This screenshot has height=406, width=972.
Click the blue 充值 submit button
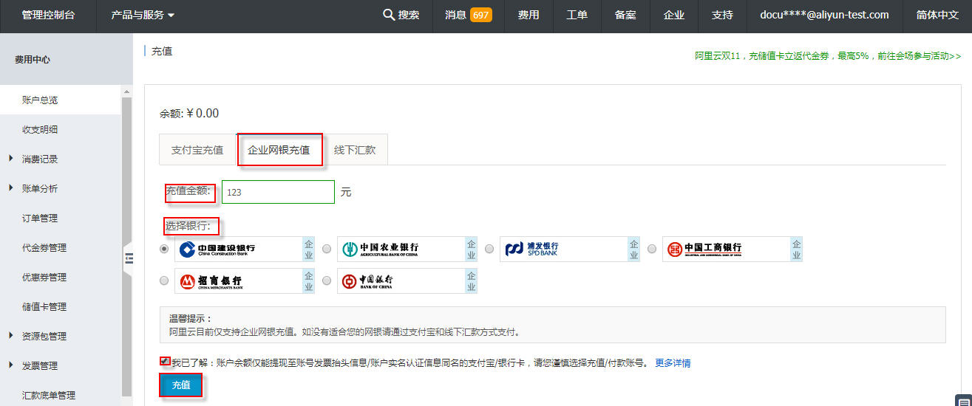tap(181, 385)
